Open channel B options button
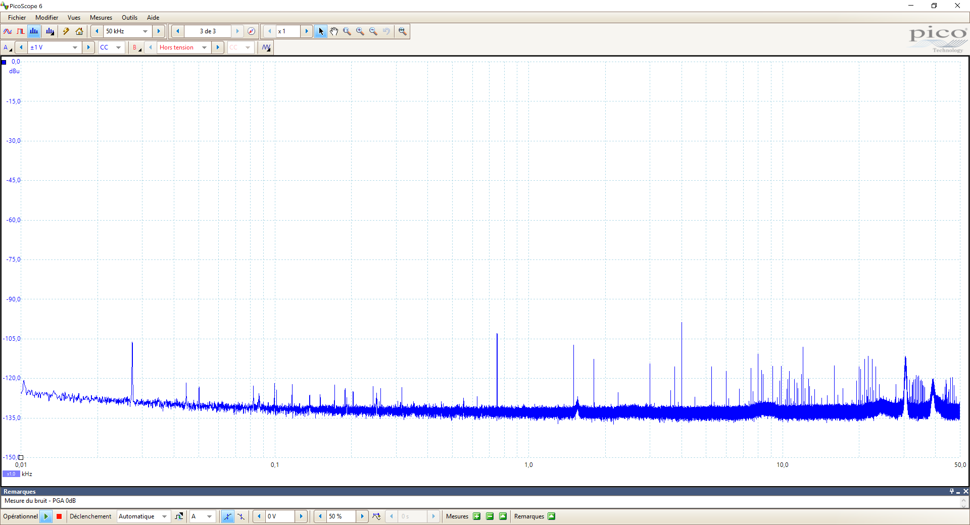The width and height of the screenshot is (970, 525). click(x=136, y=47)
